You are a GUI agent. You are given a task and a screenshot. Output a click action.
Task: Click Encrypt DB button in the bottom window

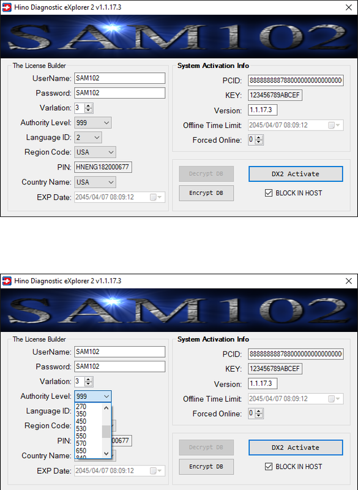206,467
